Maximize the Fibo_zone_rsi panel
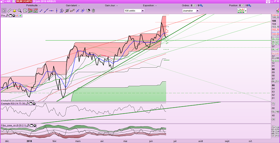This screenshot has height=143, width=280. coord(31,125)
